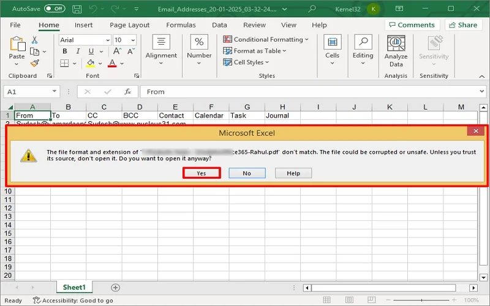The height and width of the screenshot is (306, 490).
Task: Apply Underline formatting
Action: [x=91, y=51]
